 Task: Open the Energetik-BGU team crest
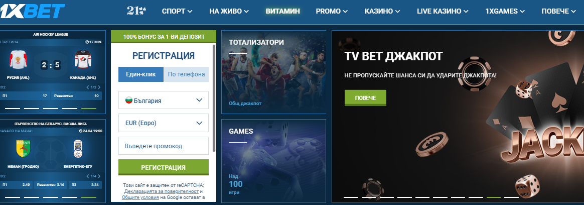point(78,148)
